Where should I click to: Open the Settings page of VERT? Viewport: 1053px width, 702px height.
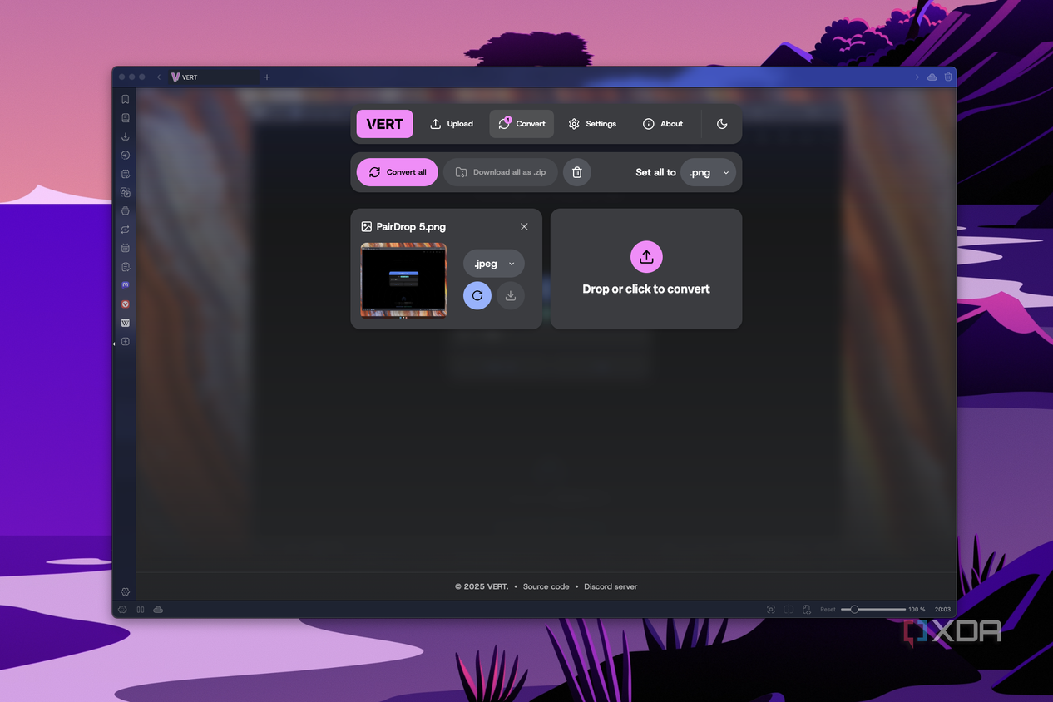click(592, 124)
